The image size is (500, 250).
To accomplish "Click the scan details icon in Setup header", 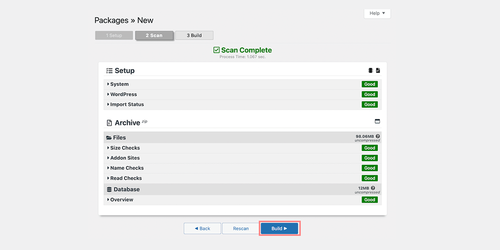I will click(370, 70).
